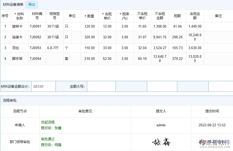Click the 发起流程 approval text
The height and width of the screenshot is (151, 233).
[x=48, y=122]
